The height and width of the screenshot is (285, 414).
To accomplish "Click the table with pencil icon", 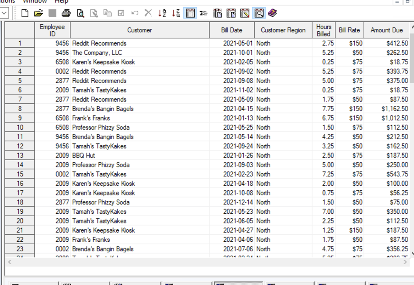I will (245, 13).
